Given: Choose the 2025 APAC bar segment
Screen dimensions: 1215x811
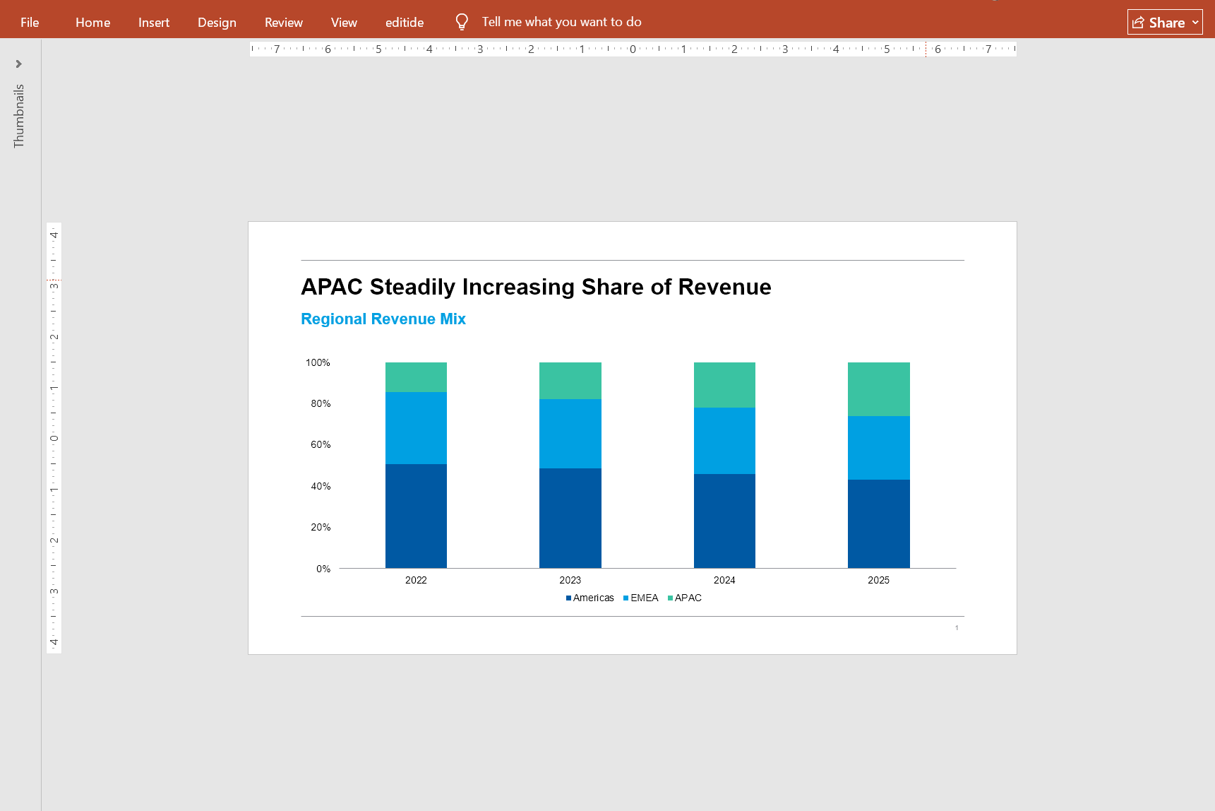Looking at the screenshot, I should [879, 389].
